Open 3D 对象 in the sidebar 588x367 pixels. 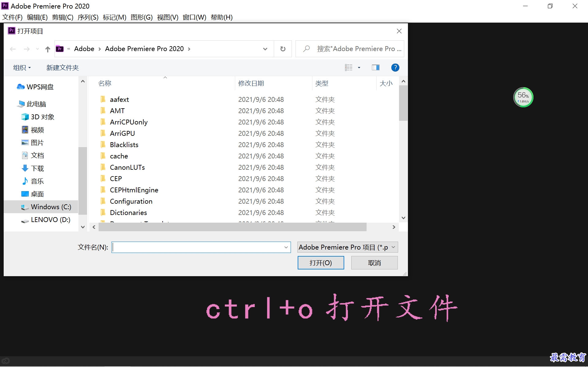(38, 117)
